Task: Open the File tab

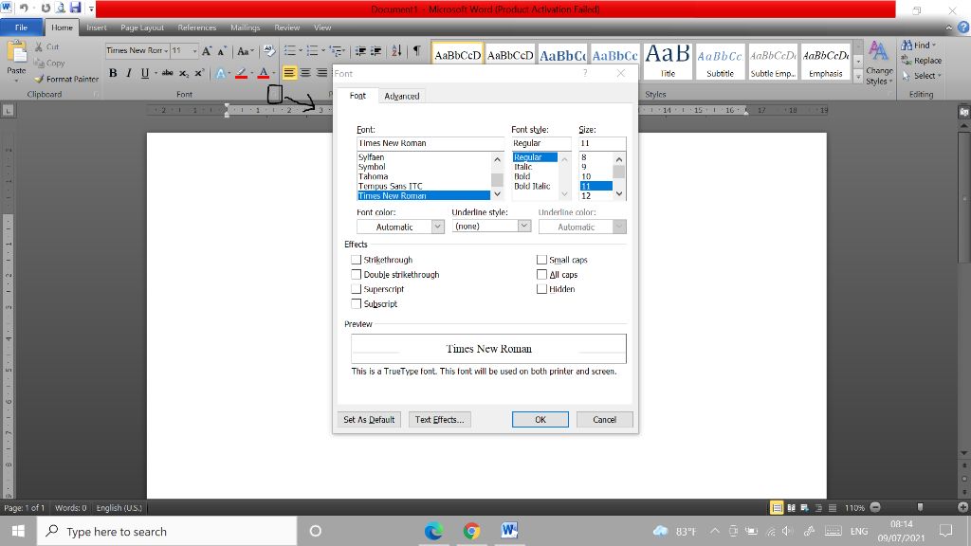Action: point(21,27)
